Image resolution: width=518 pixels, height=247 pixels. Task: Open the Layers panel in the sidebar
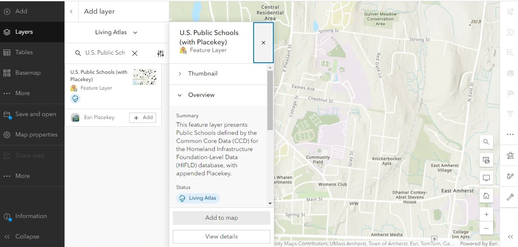tap(32, 32)
